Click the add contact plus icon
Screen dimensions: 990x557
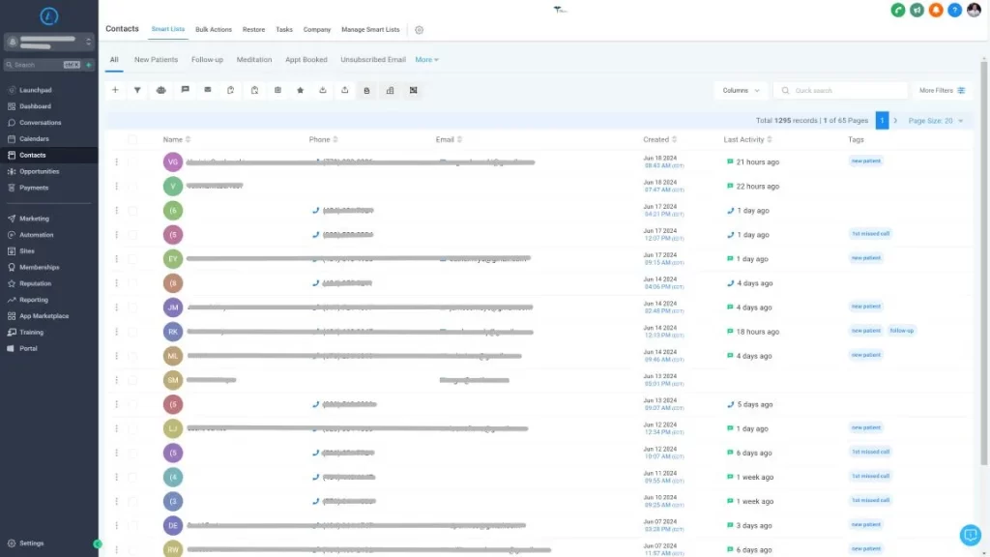tap(115, 90)
